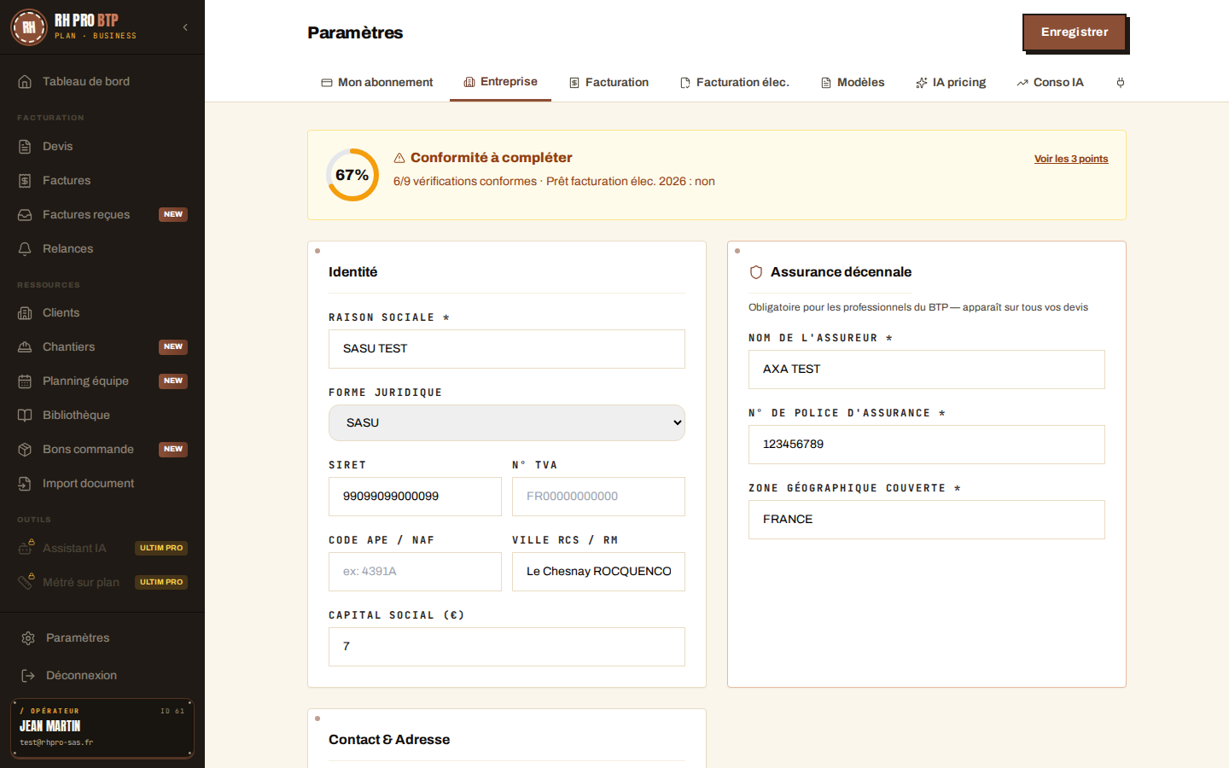Open the locked Métré sur plan icon

point(26,582)
